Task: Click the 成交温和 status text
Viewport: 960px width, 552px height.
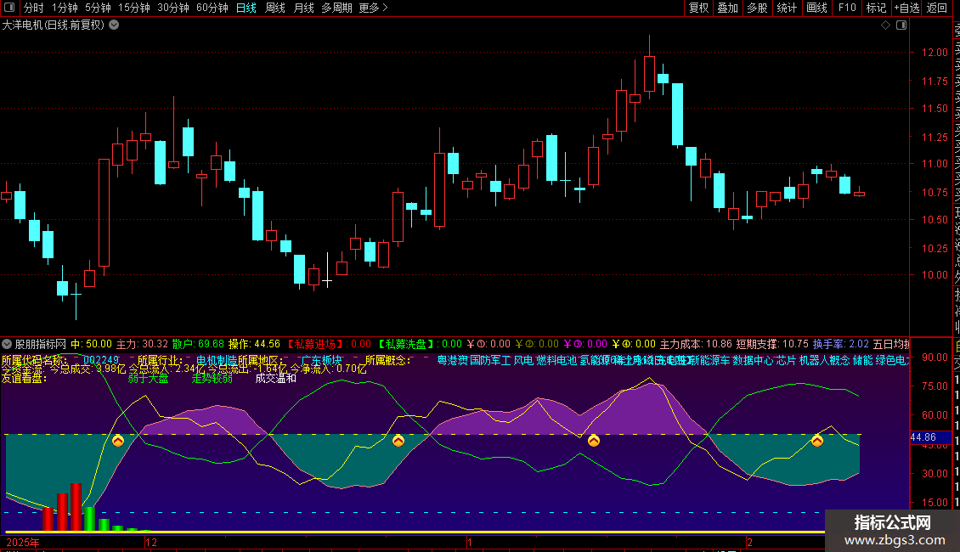Action: coord(275,378)
